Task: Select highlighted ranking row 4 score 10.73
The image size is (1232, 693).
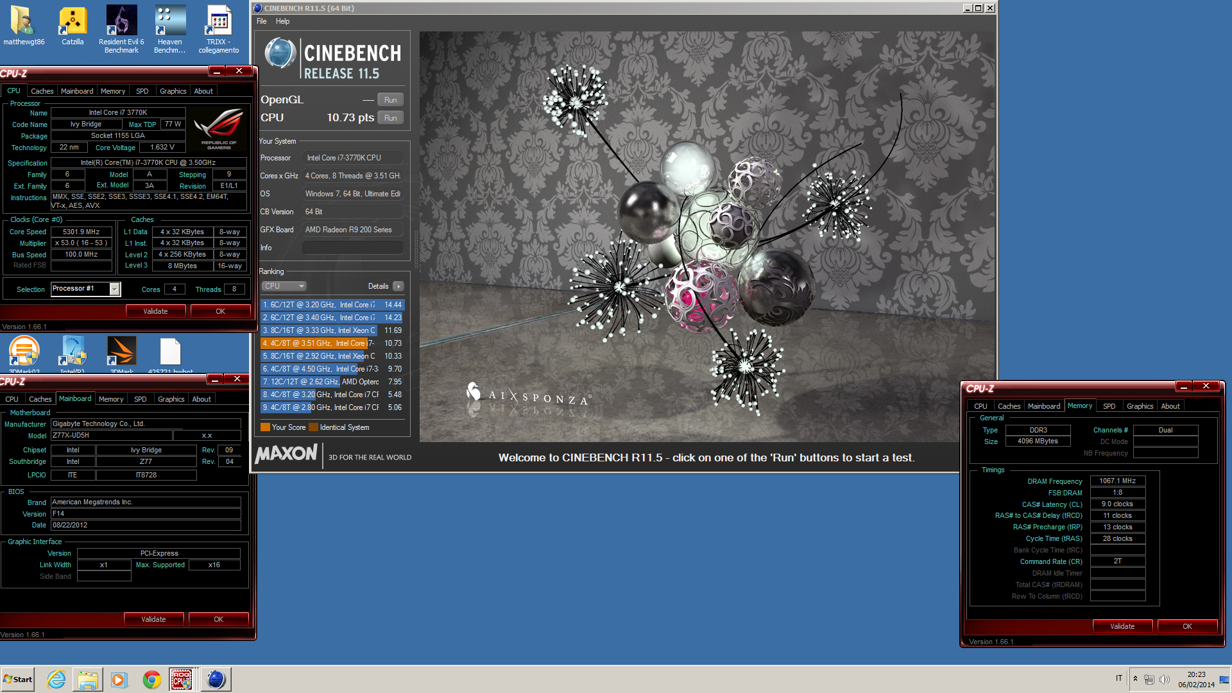Action: [x=332, y=343]
